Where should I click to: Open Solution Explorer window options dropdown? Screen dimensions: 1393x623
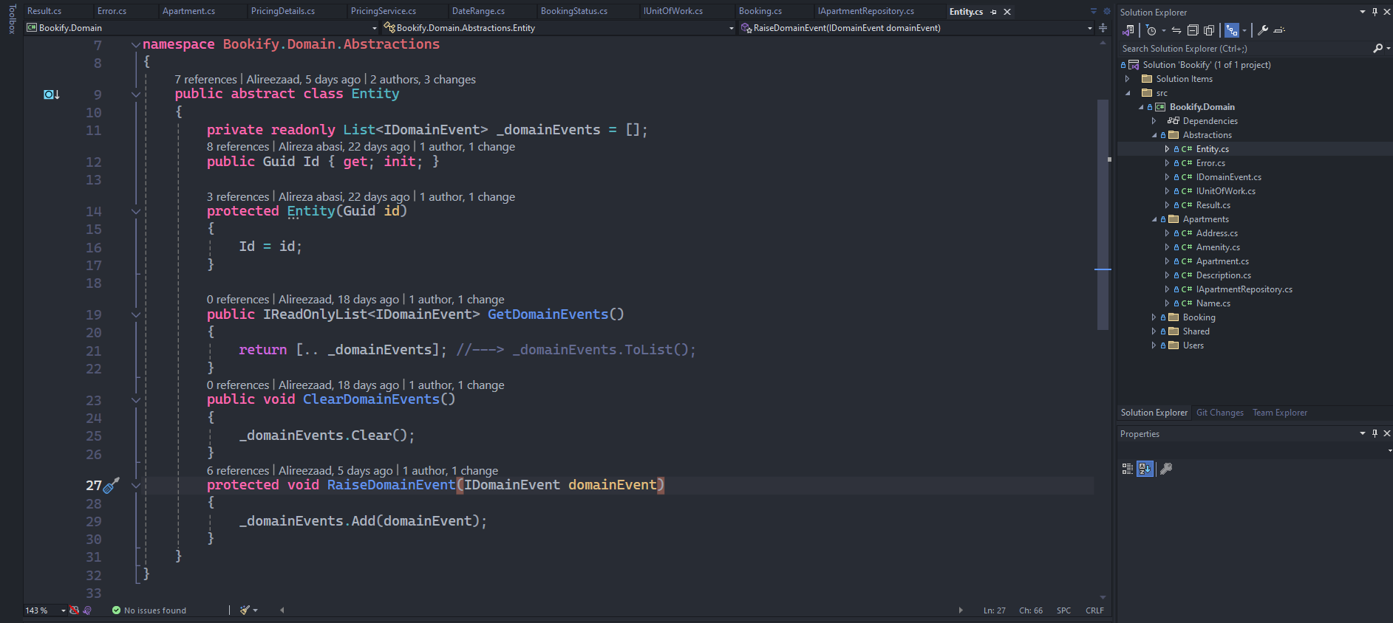tap(1363, 12)
